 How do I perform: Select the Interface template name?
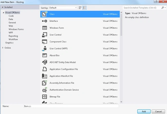pos(54,21)
